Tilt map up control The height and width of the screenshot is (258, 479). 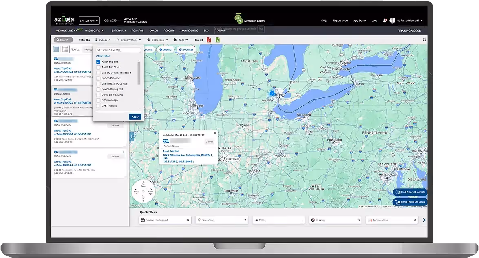[x=143, y=198]
